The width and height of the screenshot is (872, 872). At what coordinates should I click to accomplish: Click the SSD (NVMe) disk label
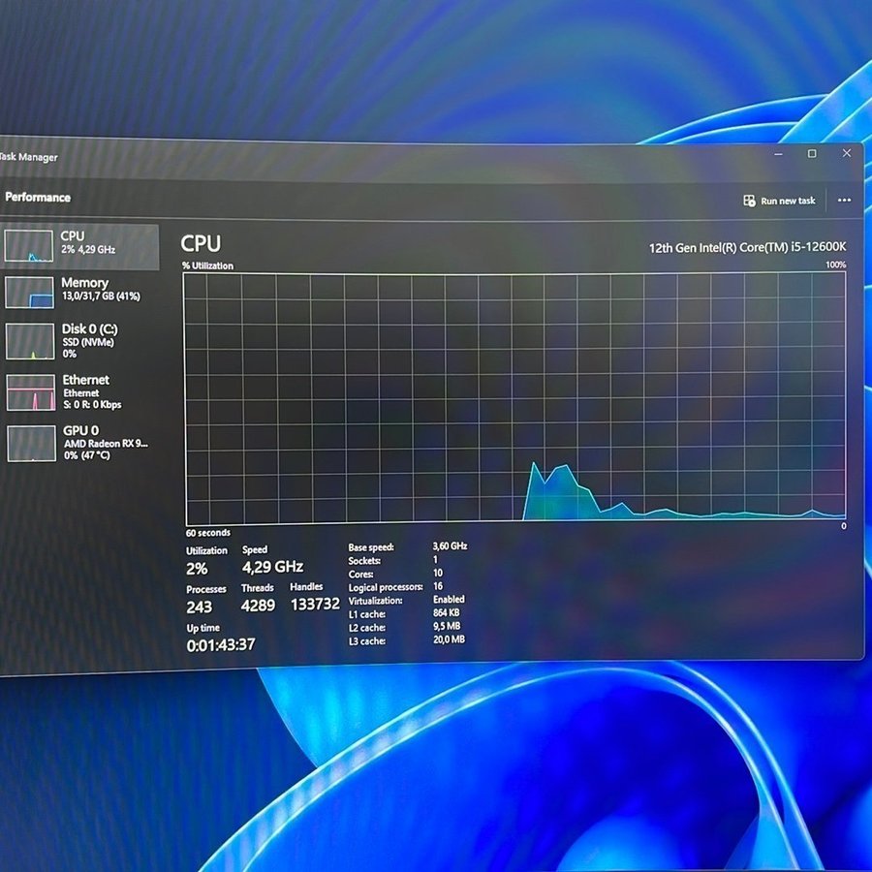point(88,342)
